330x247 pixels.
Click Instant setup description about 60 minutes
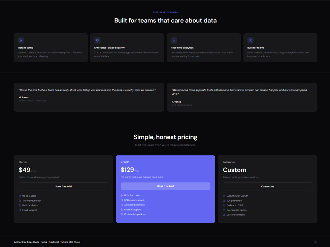tap(50, 54)
